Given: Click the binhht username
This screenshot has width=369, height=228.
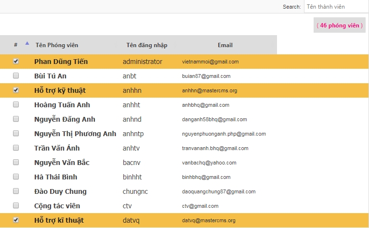Looking at the screenshot, I should coord(132,177).
